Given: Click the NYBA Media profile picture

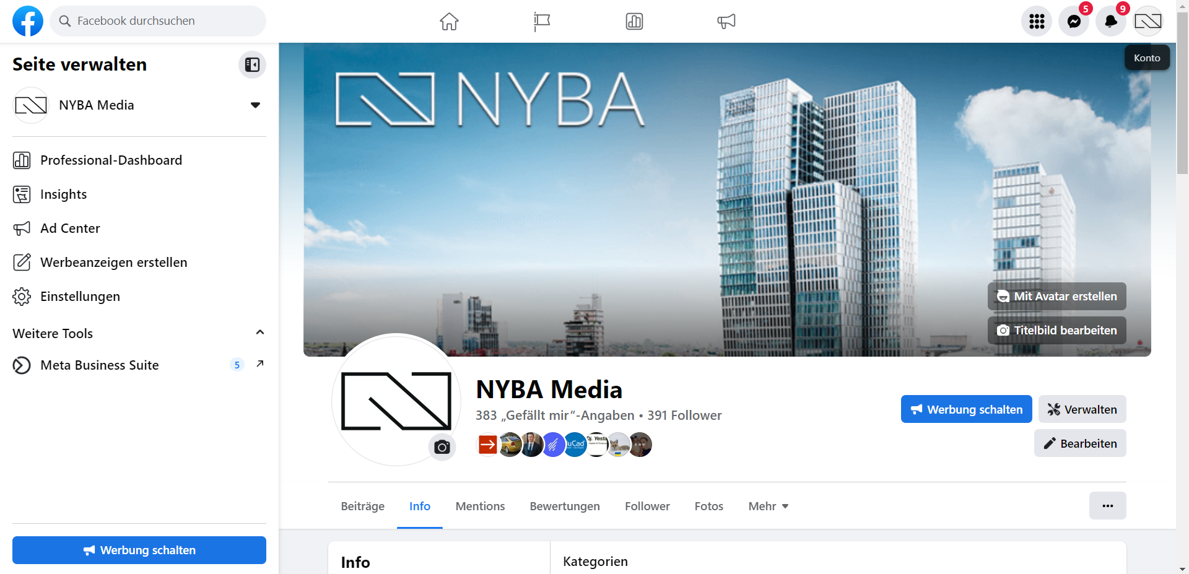Looking at the screenshot, I should pyautogui.click(x=396, y=401).
